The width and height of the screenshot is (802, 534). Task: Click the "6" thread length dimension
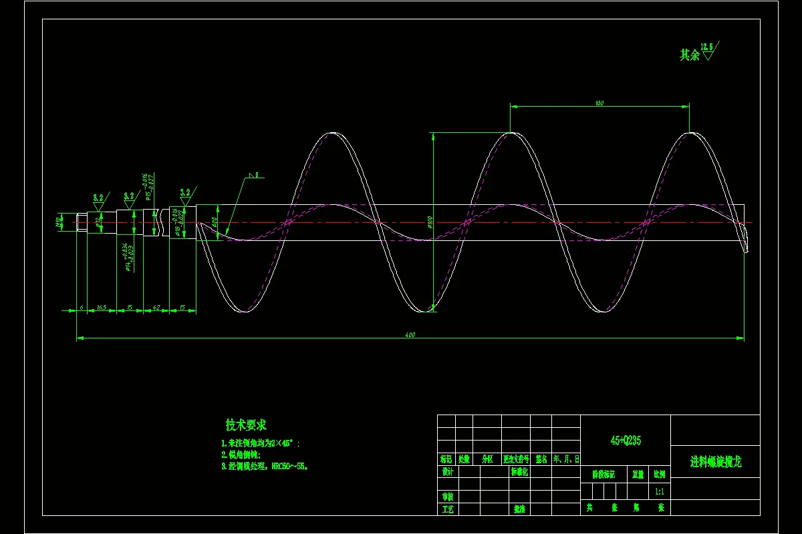click(81, 306)
